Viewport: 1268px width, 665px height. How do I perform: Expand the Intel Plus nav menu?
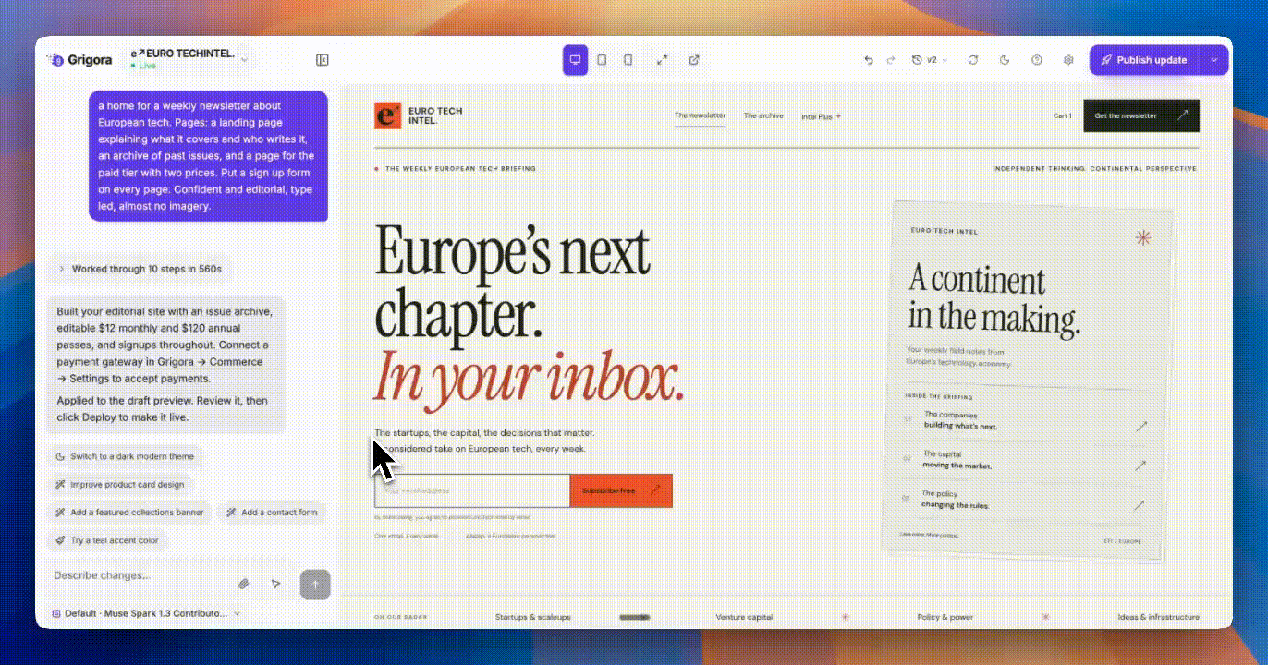click(x=822, y=117)
